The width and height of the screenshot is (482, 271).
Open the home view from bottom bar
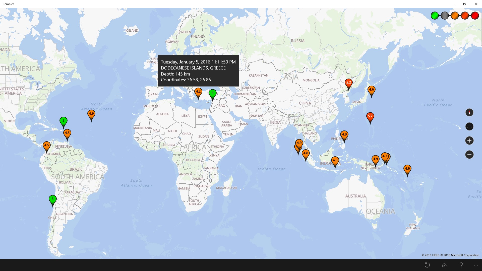click(x=444, y=265)
